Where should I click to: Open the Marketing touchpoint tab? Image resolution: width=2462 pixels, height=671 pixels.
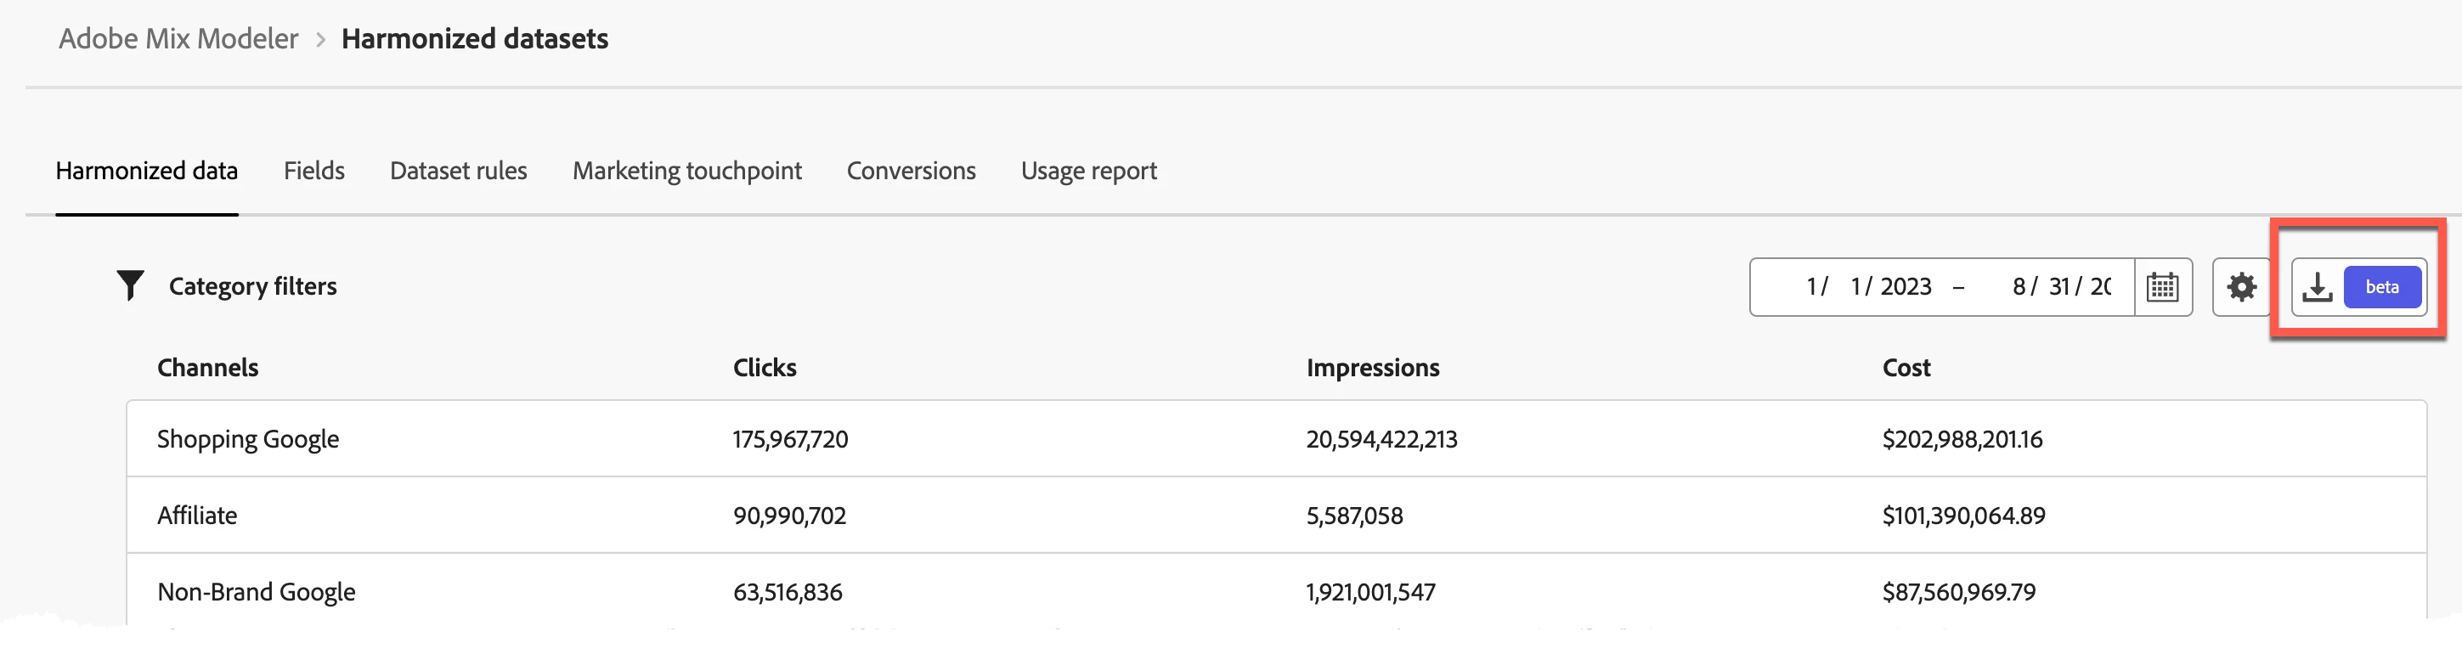[x=687, y=170]
